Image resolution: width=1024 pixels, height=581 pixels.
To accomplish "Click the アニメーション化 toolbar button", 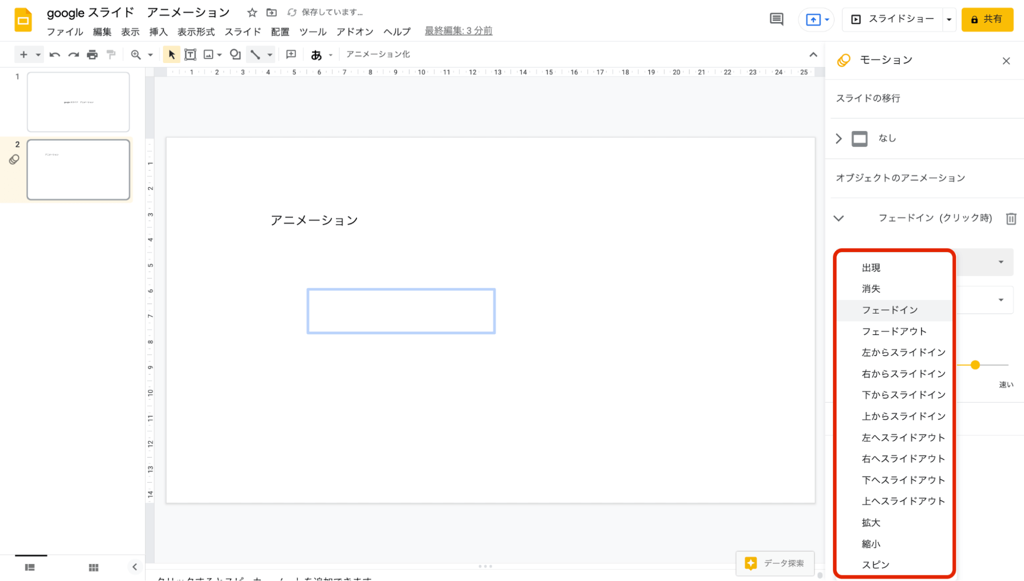I will coord(378,54).
